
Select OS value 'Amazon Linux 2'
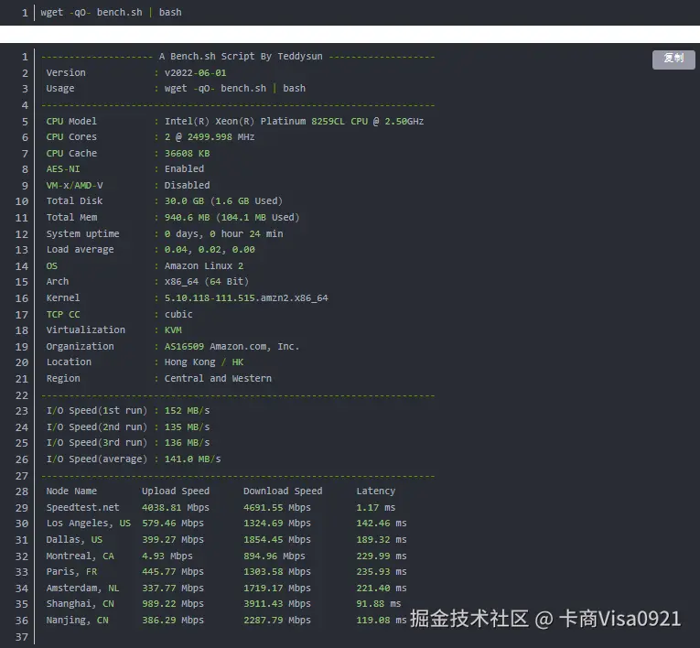[204, 266]
